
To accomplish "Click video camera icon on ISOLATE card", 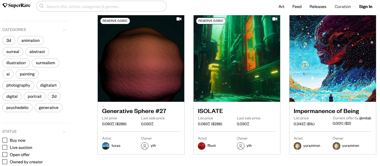I will point(275,19).
